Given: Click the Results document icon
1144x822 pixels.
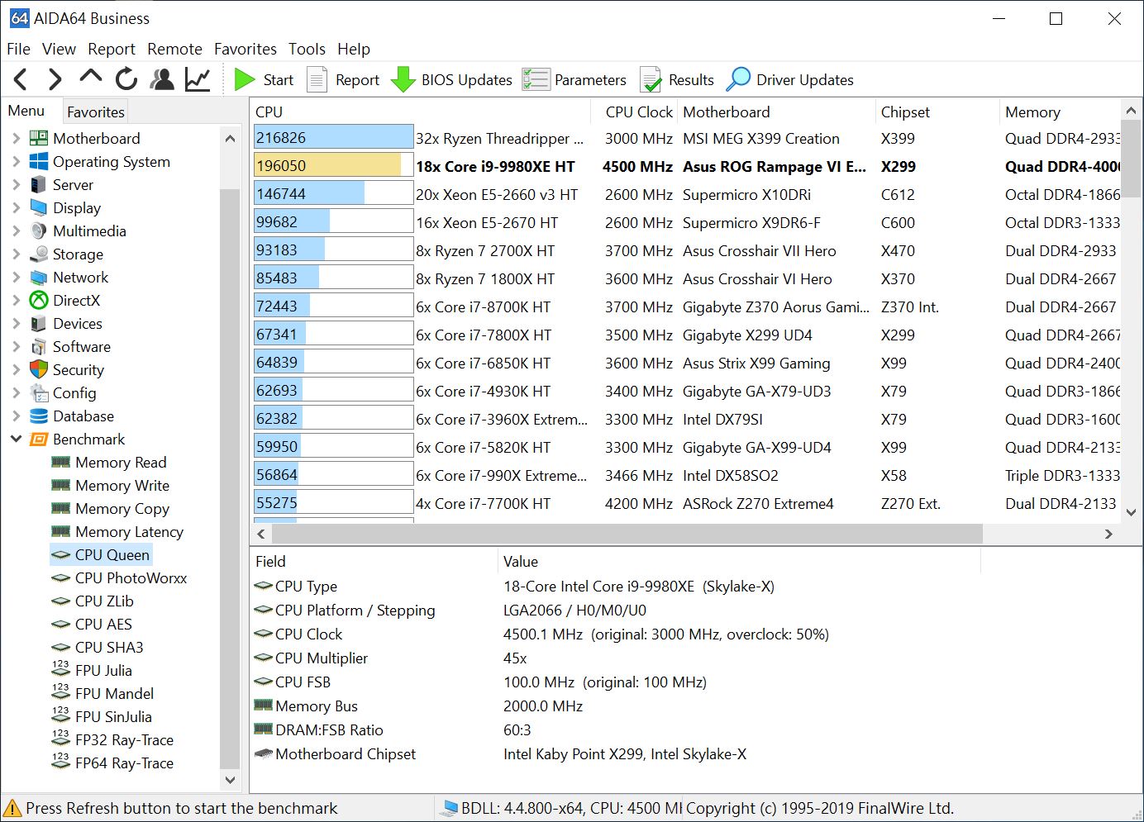Looking at the screenshot, I should 651,79.
